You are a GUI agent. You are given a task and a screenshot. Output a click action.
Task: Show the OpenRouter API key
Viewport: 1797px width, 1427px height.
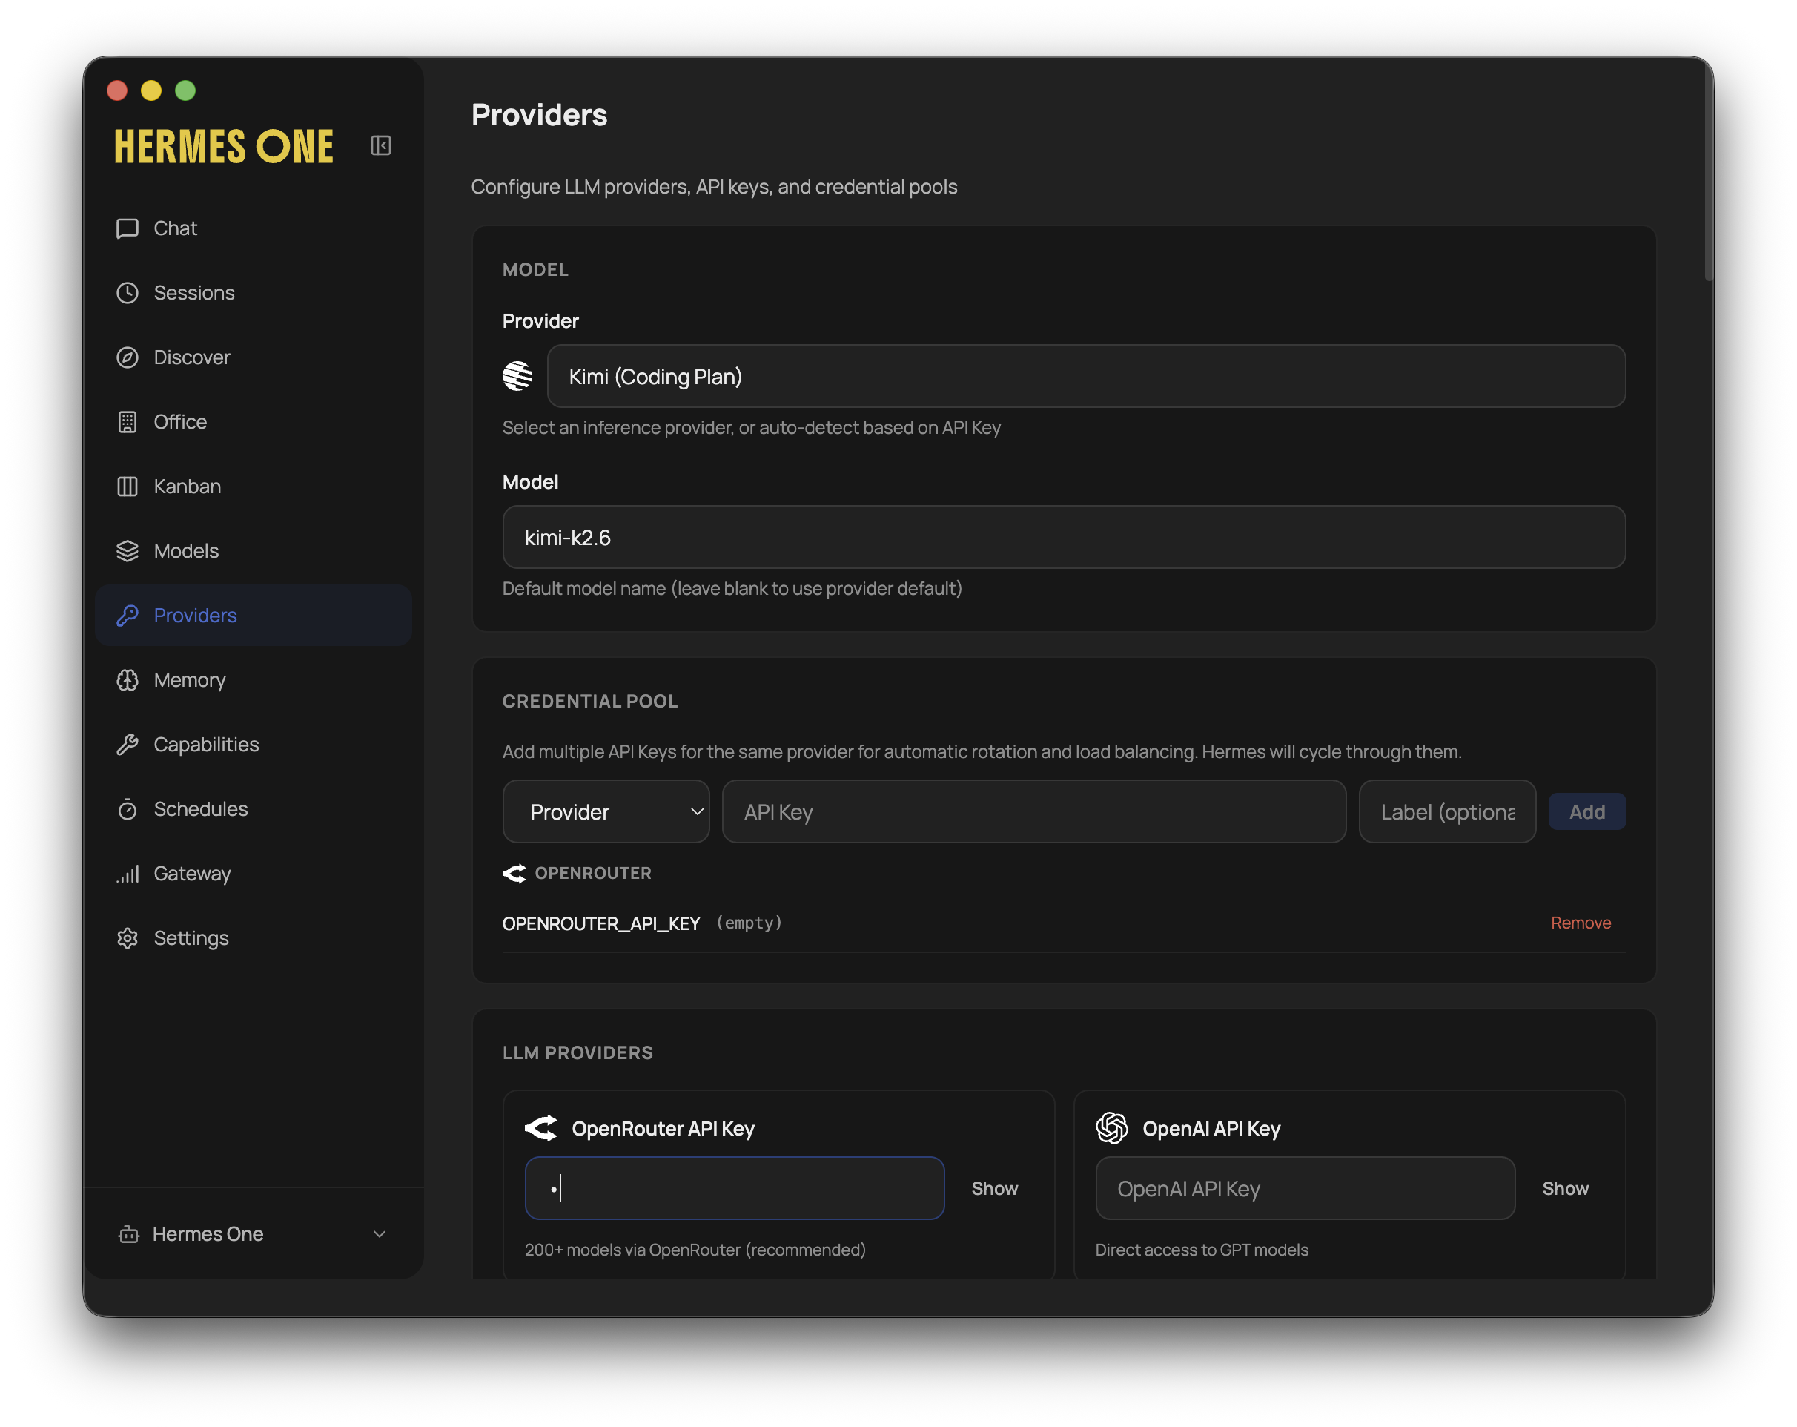pyautogui.click(x=994, y=1188)
